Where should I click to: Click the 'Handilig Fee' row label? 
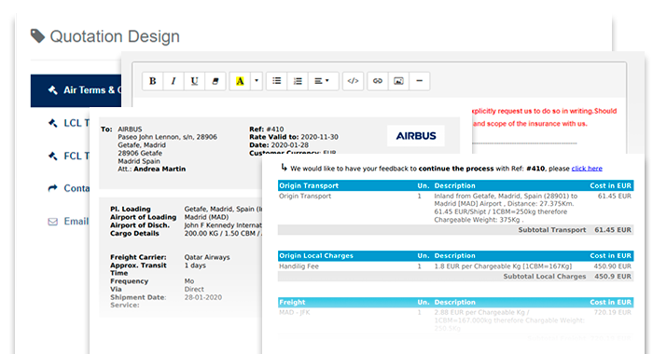point(299,266)
